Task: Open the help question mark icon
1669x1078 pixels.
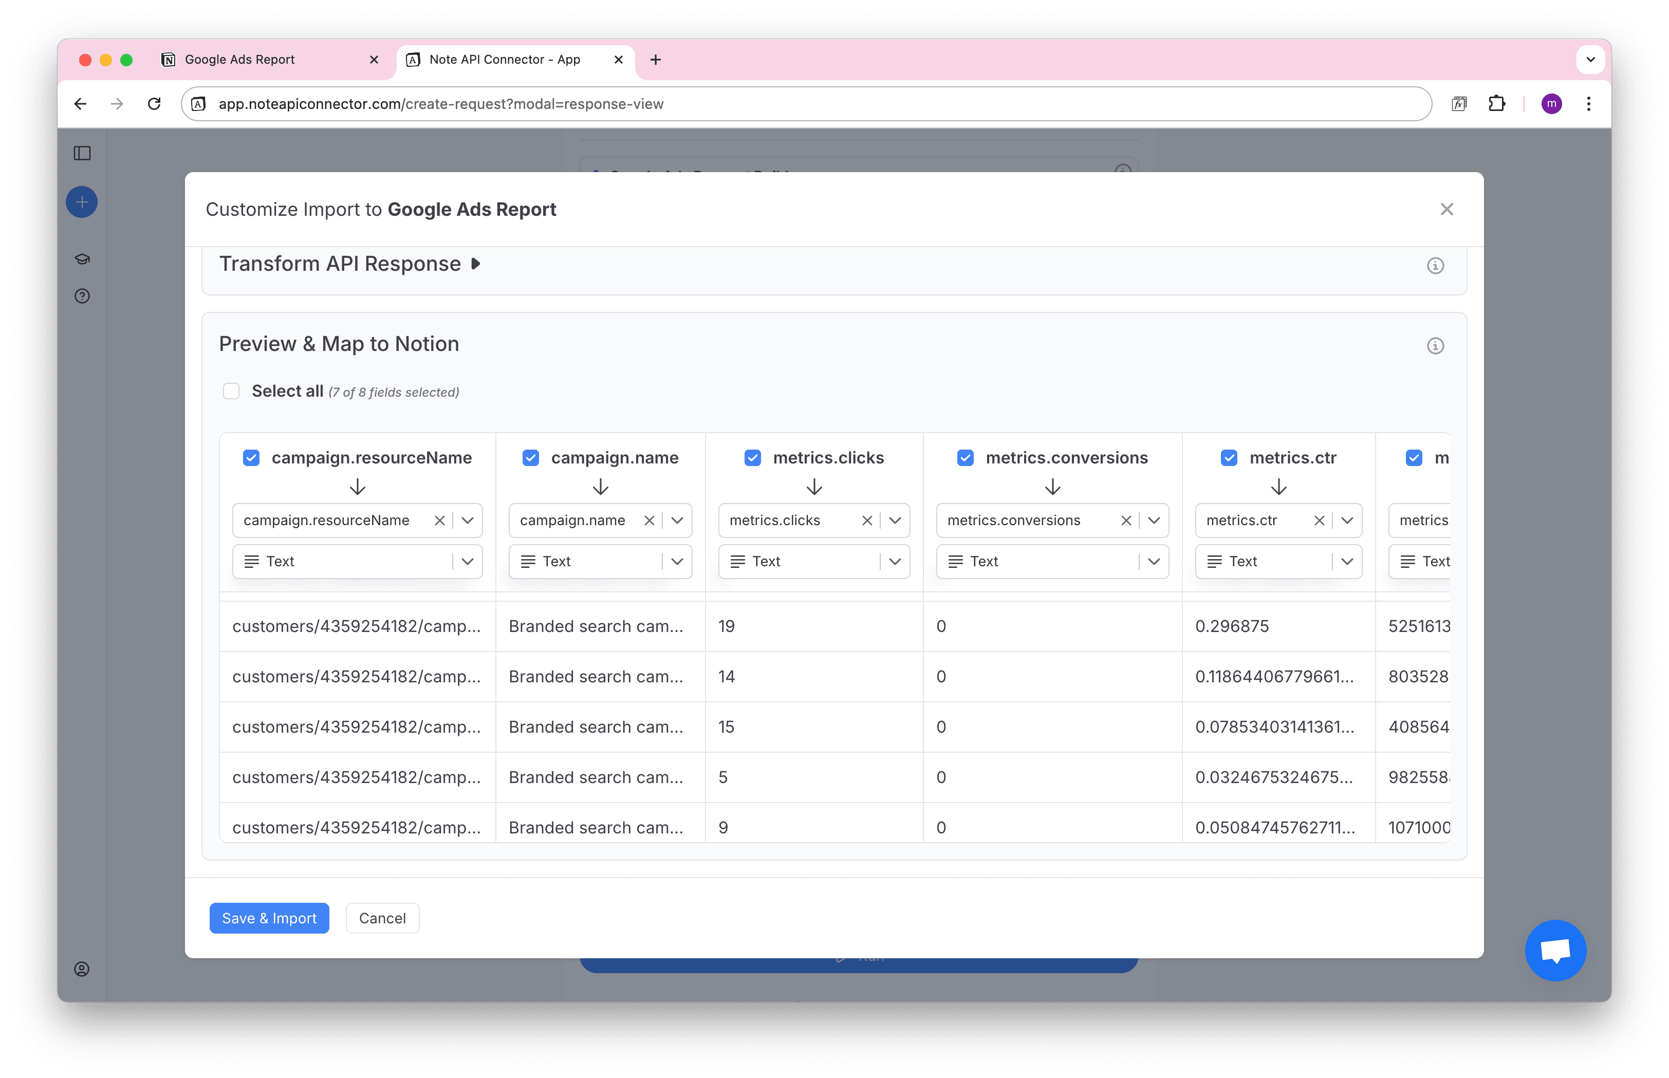Action: [82, 296]
